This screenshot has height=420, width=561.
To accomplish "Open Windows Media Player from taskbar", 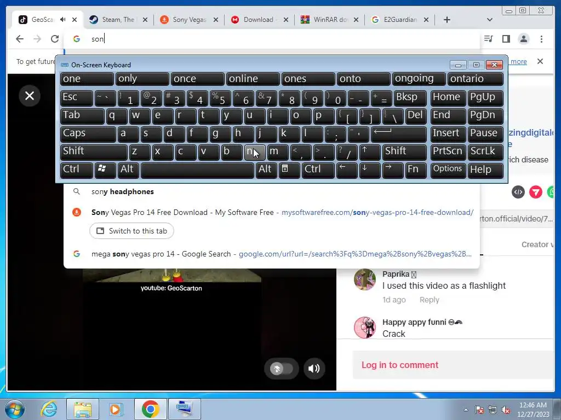I will coord(116,409).
